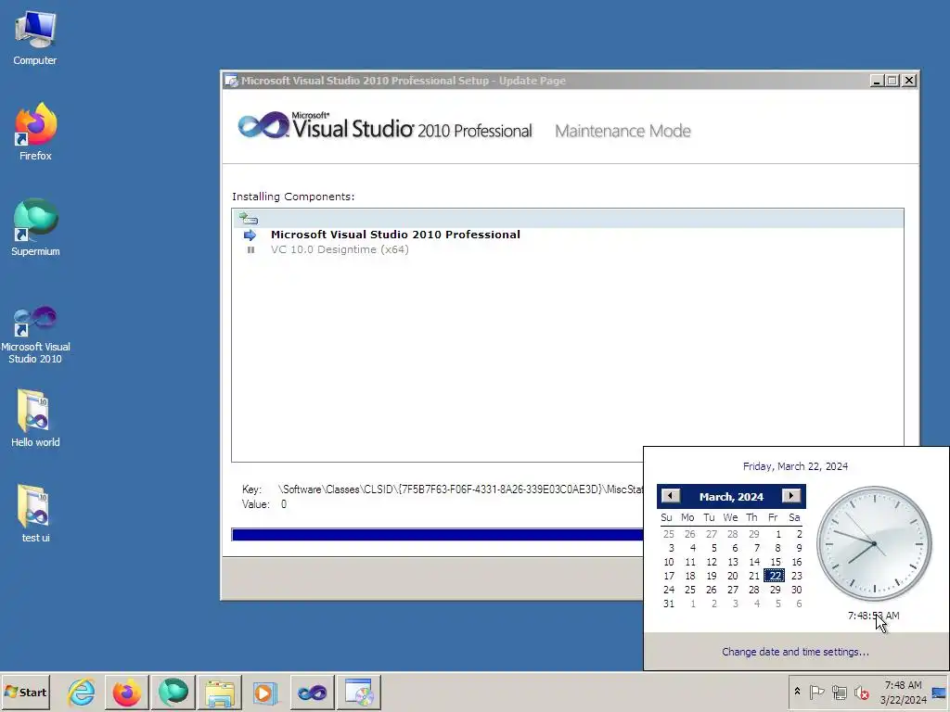This screenshot has height=712, width=950.
Task: Switch to the setup installer taskbar button
Action: click(x=359, y=692)
